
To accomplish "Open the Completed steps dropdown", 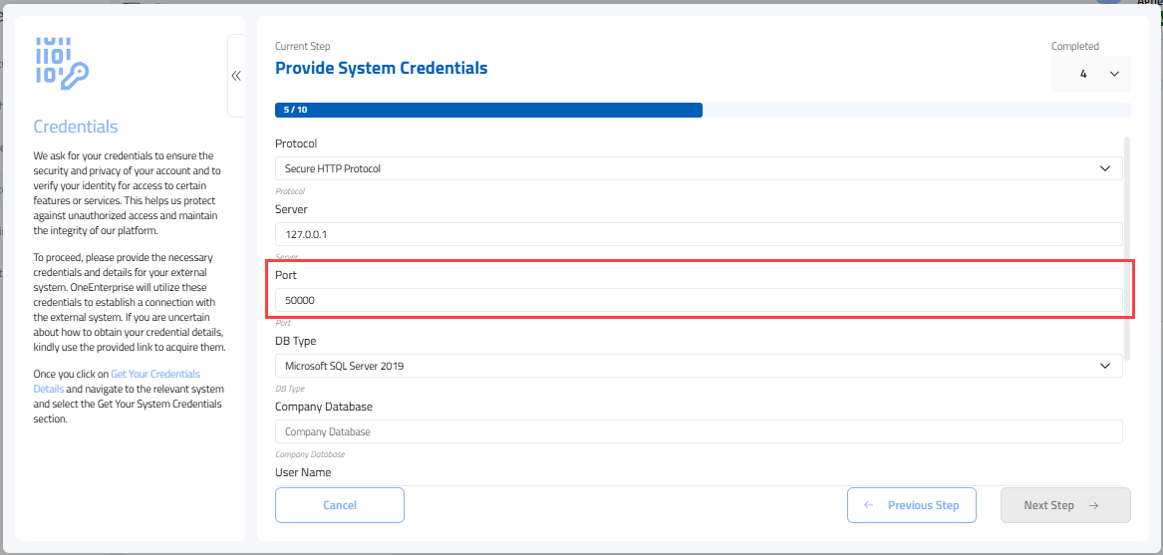I will [x=1090, y=74].
